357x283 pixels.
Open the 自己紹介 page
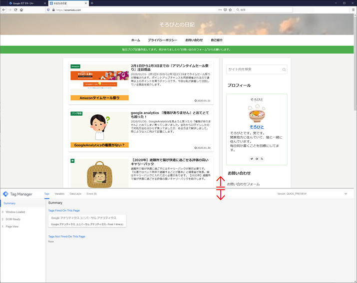point(217,40)
